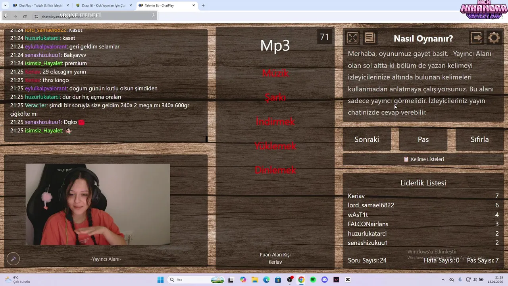Close the Draw It! tab

click(x=131, y=6)
